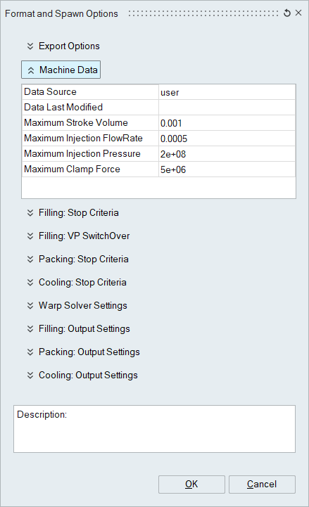The image size is (309, 507).
Task: Click the reset arrow icon in title bar
Action: click(x=286, y=13)
